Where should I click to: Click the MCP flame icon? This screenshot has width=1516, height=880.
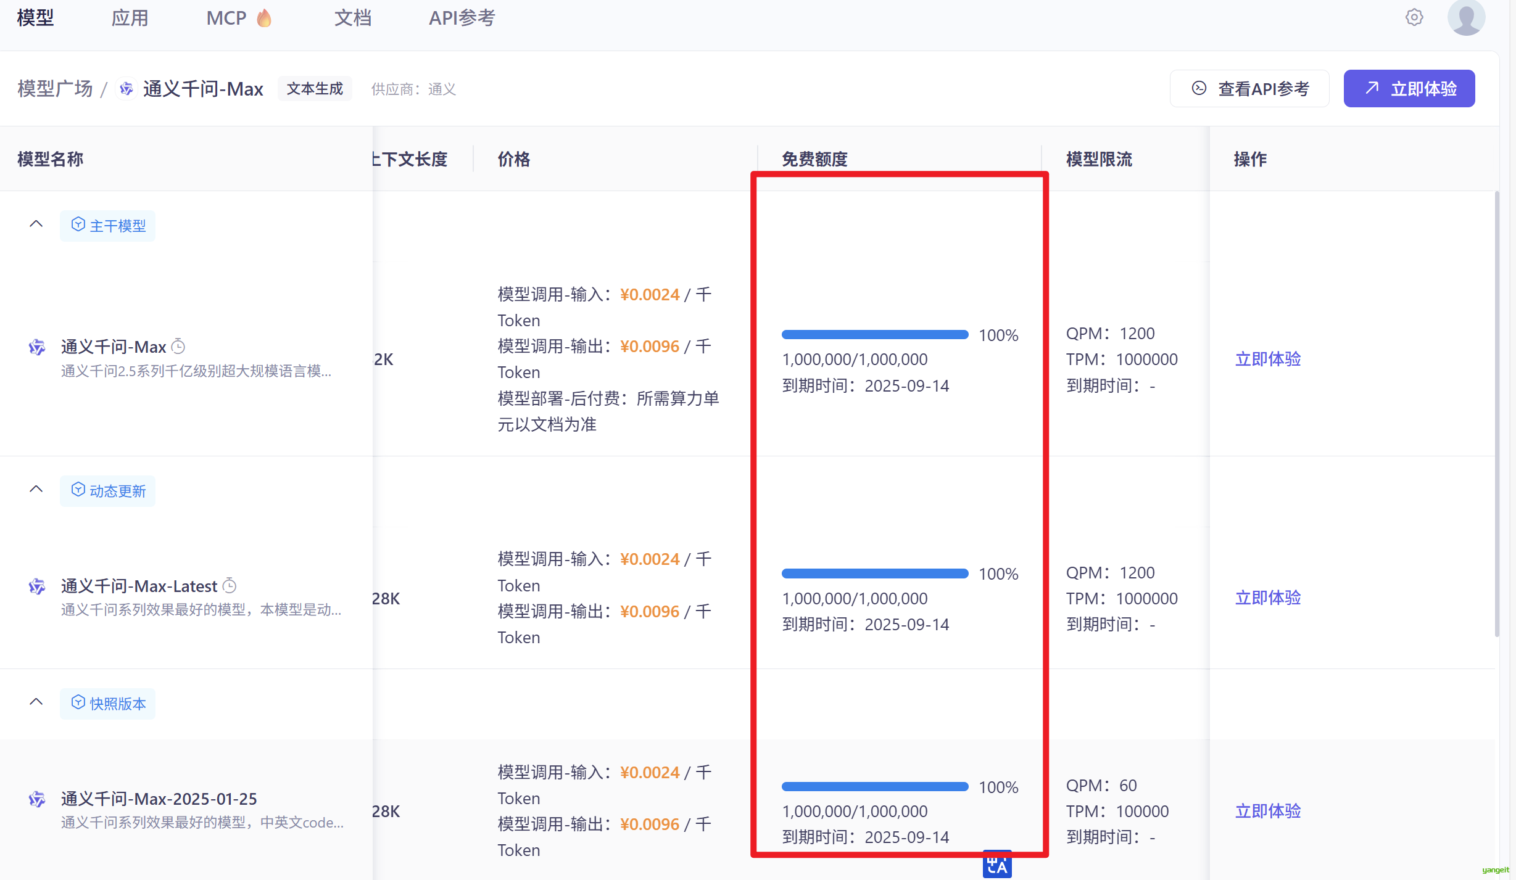[x=264, y=18]
